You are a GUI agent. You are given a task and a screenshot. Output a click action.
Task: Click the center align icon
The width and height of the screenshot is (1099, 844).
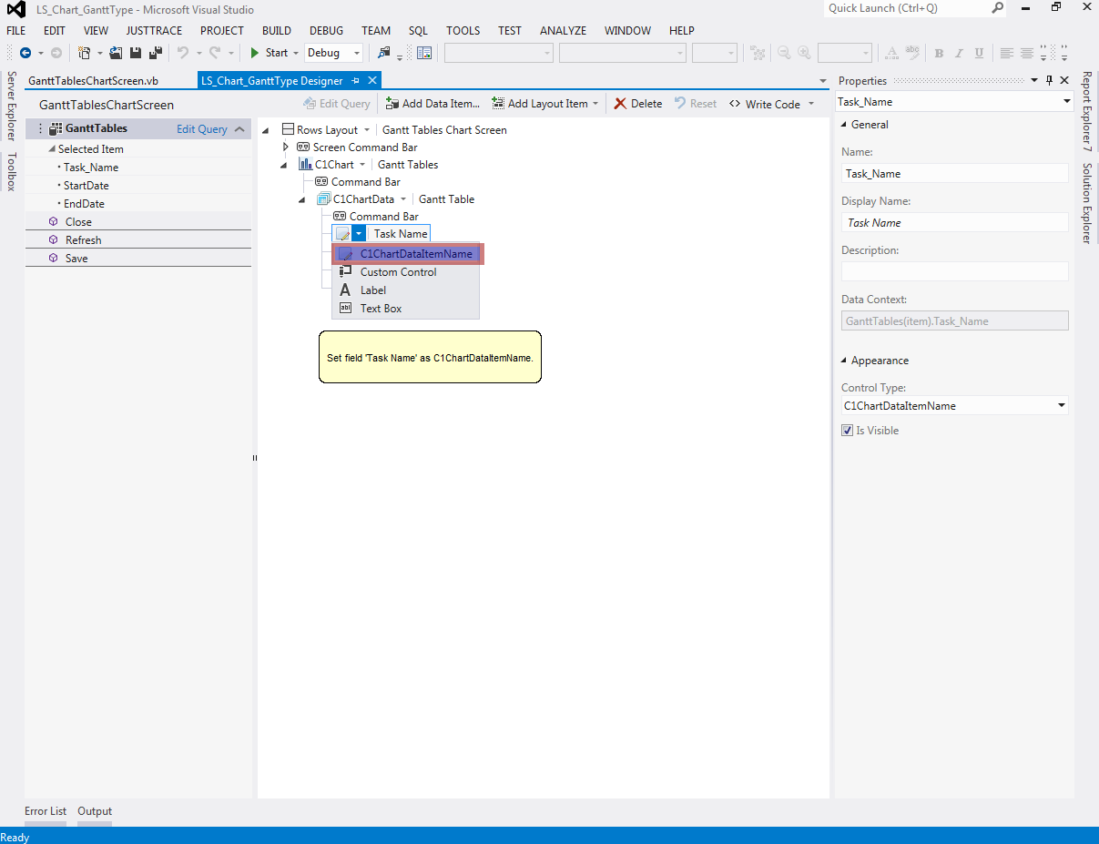(x=1027, y=53)
